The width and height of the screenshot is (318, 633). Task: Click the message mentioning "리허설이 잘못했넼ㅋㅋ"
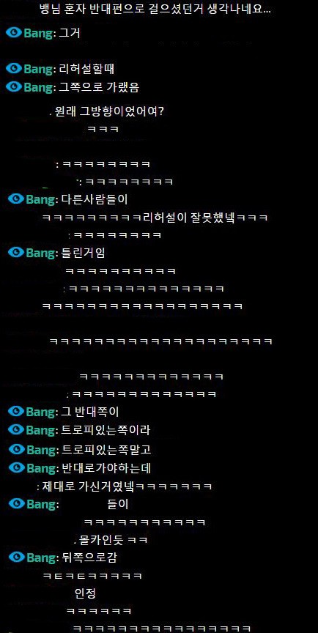coord(155,218)
